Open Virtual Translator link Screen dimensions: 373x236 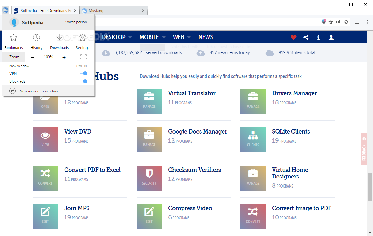tap(192, 93)
